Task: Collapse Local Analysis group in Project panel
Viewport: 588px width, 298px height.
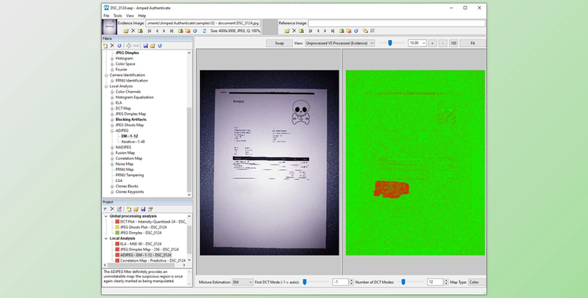Action: point(106,238)
